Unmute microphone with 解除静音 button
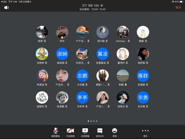Screen dimensions: 185x139 coord(56,132)
